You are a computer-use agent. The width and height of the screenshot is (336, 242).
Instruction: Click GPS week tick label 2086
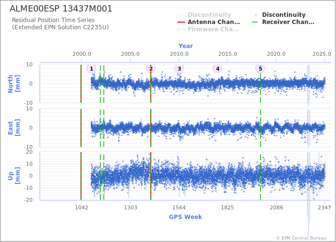tap(276, 207)
